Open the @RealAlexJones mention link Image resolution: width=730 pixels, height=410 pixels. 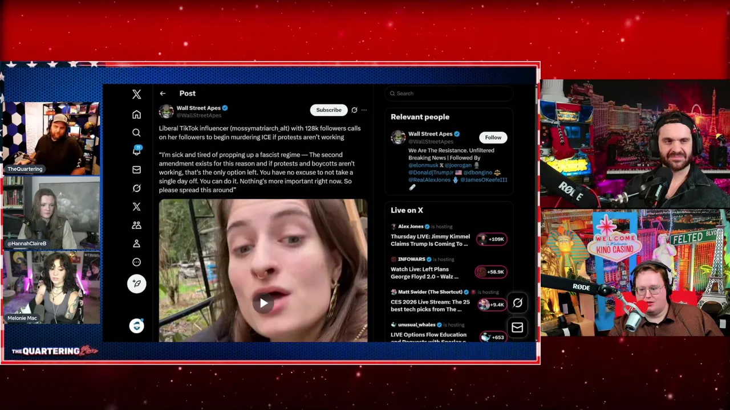coord(429,180)
